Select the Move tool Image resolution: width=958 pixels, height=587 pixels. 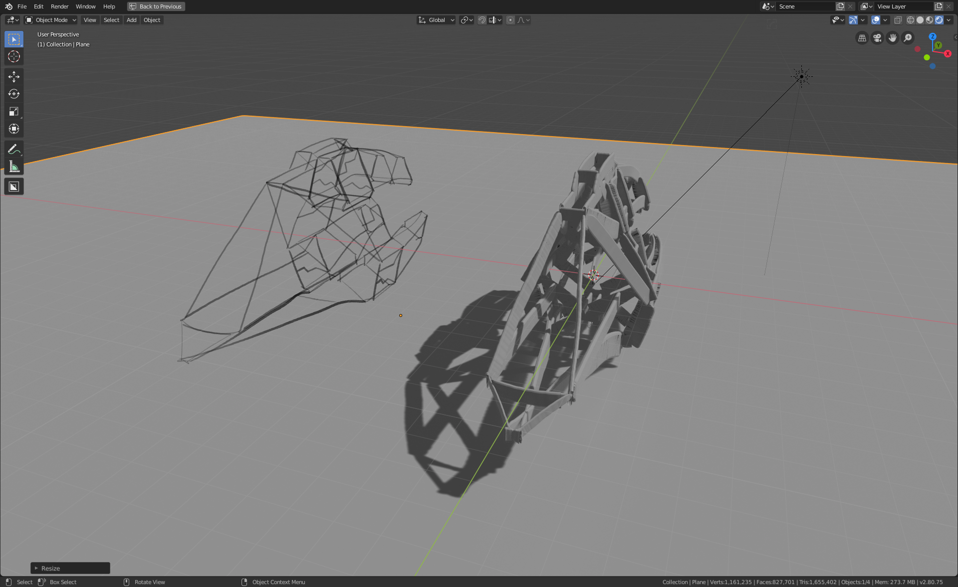click(x=13, y=76)
